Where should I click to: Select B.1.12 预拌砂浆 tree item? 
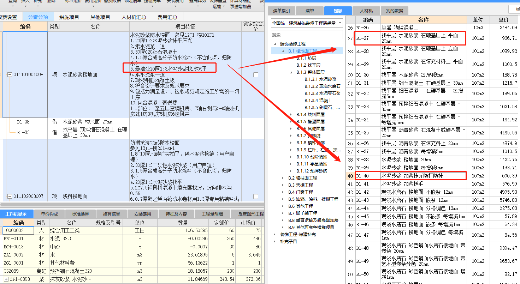312,171
